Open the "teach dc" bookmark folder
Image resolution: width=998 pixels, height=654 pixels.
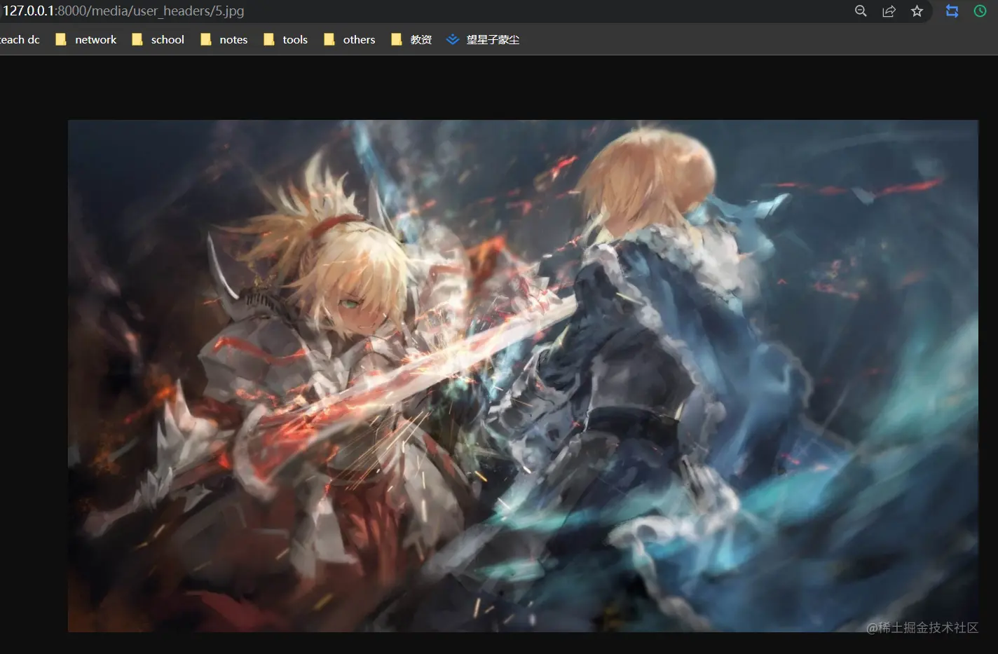[x=20, y=40]
